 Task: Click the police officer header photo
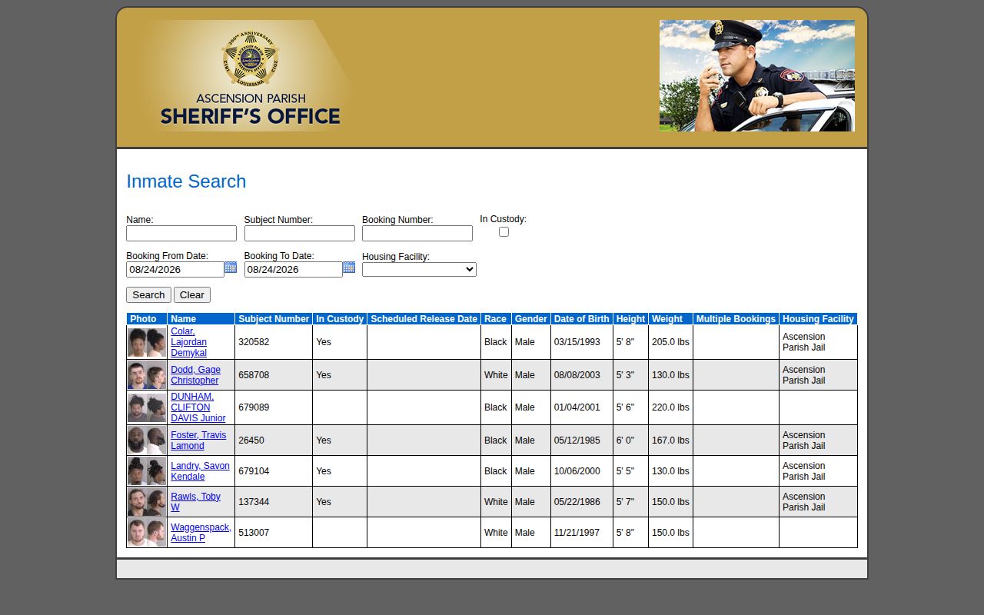point(757,76)
